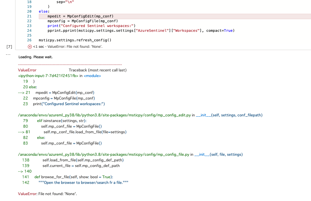Screen dimensions: 311x201
Task: Select the 'Traceback (most recent call last)' header
Action: tap(98, 70)
